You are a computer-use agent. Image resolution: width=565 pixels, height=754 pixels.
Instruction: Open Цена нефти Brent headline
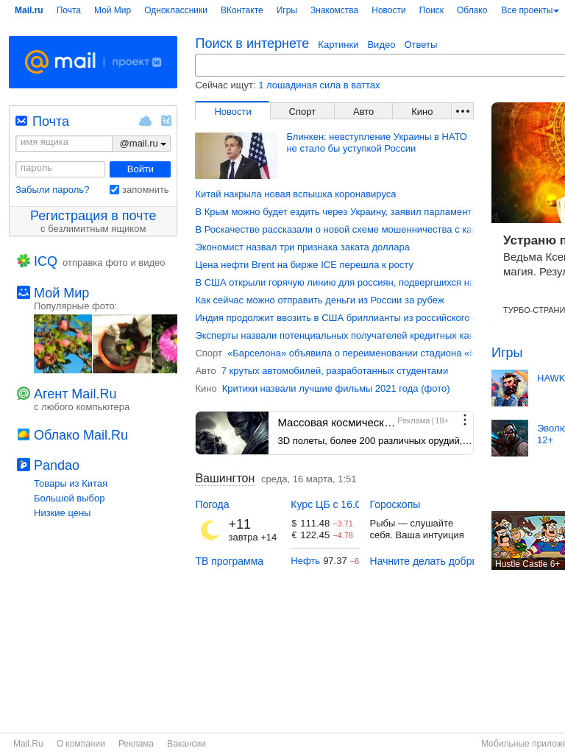click(x=304, y=265)
